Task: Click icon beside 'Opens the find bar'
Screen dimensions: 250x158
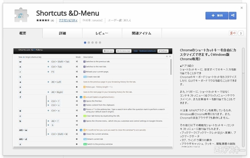Action: (x=84, y=101)
